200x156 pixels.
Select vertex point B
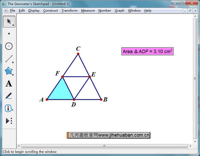pos(101,99)
